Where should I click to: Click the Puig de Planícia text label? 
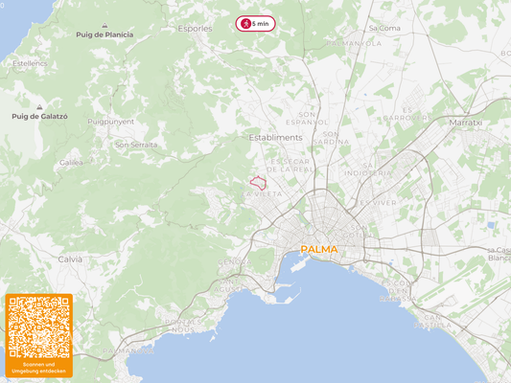tap(105, 34)
